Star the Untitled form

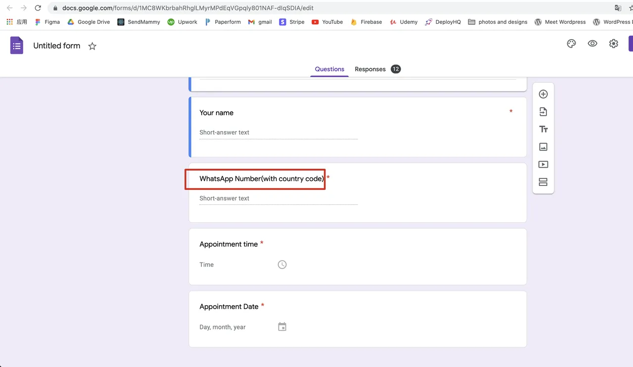pos(92,46)
